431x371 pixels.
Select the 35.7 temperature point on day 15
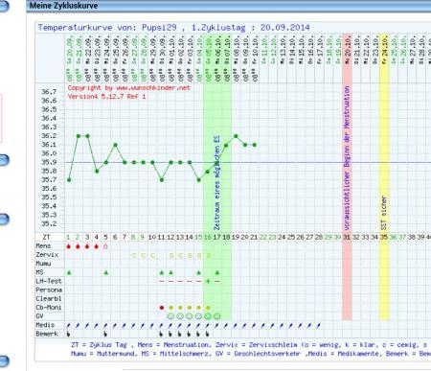click(199, 180)
